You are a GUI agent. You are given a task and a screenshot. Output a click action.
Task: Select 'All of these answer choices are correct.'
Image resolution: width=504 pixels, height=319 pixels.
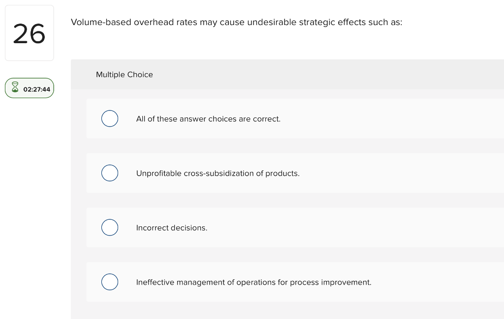click(x=110, y=118)
